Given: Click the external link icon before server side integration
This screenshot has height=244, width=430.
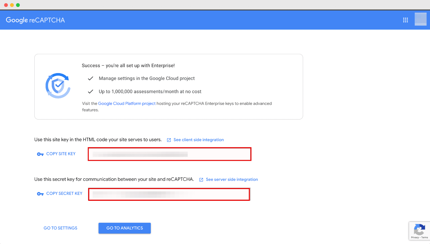Looking at the screenshot, I should click(x=201, y=179).
